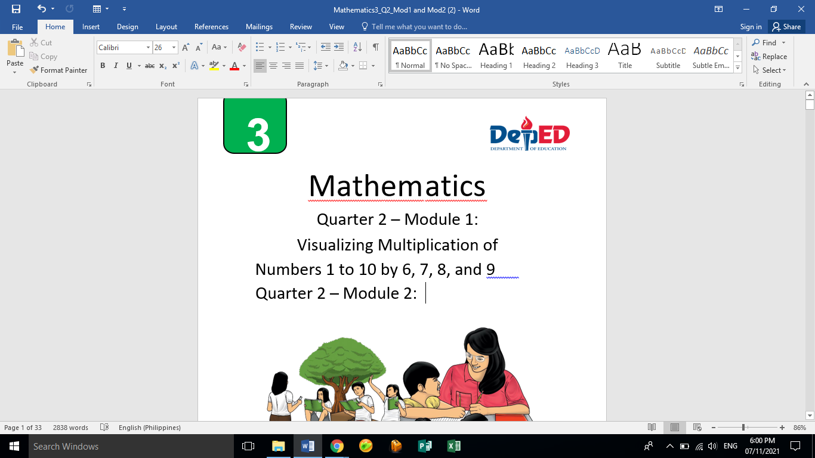Open Read Mode view in status bar

pos(652,428)
